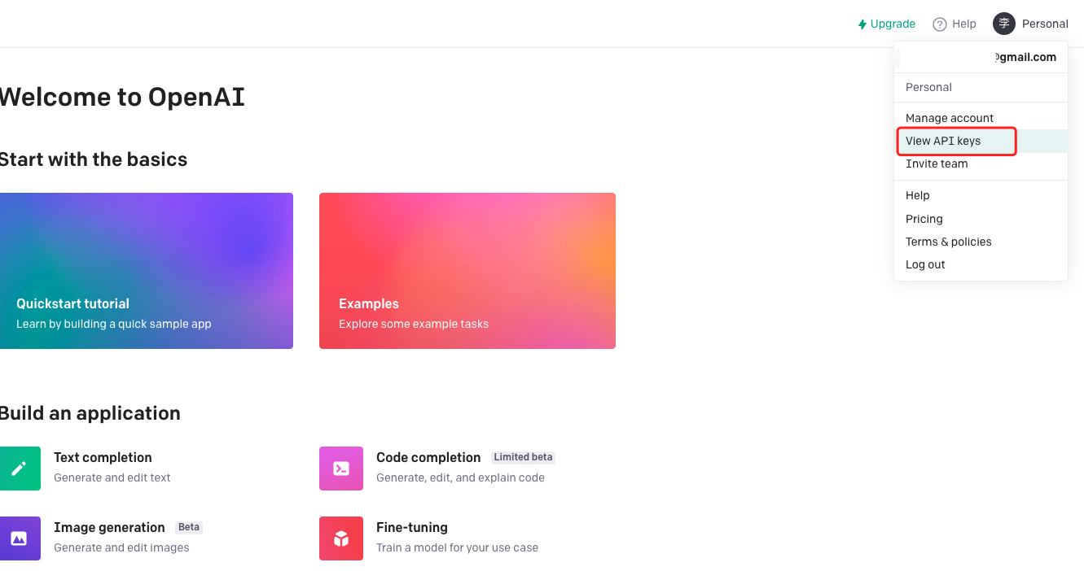Click the Limited beta badge
Viewport: 1084px width, 571px height.
[523, 457]
